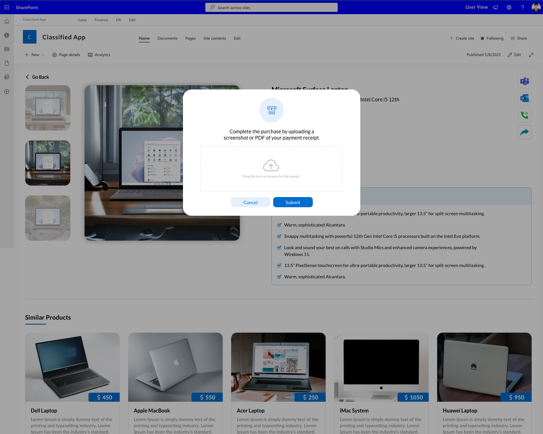Click the receipt icon at dialog top

click(x=271, y=110)
